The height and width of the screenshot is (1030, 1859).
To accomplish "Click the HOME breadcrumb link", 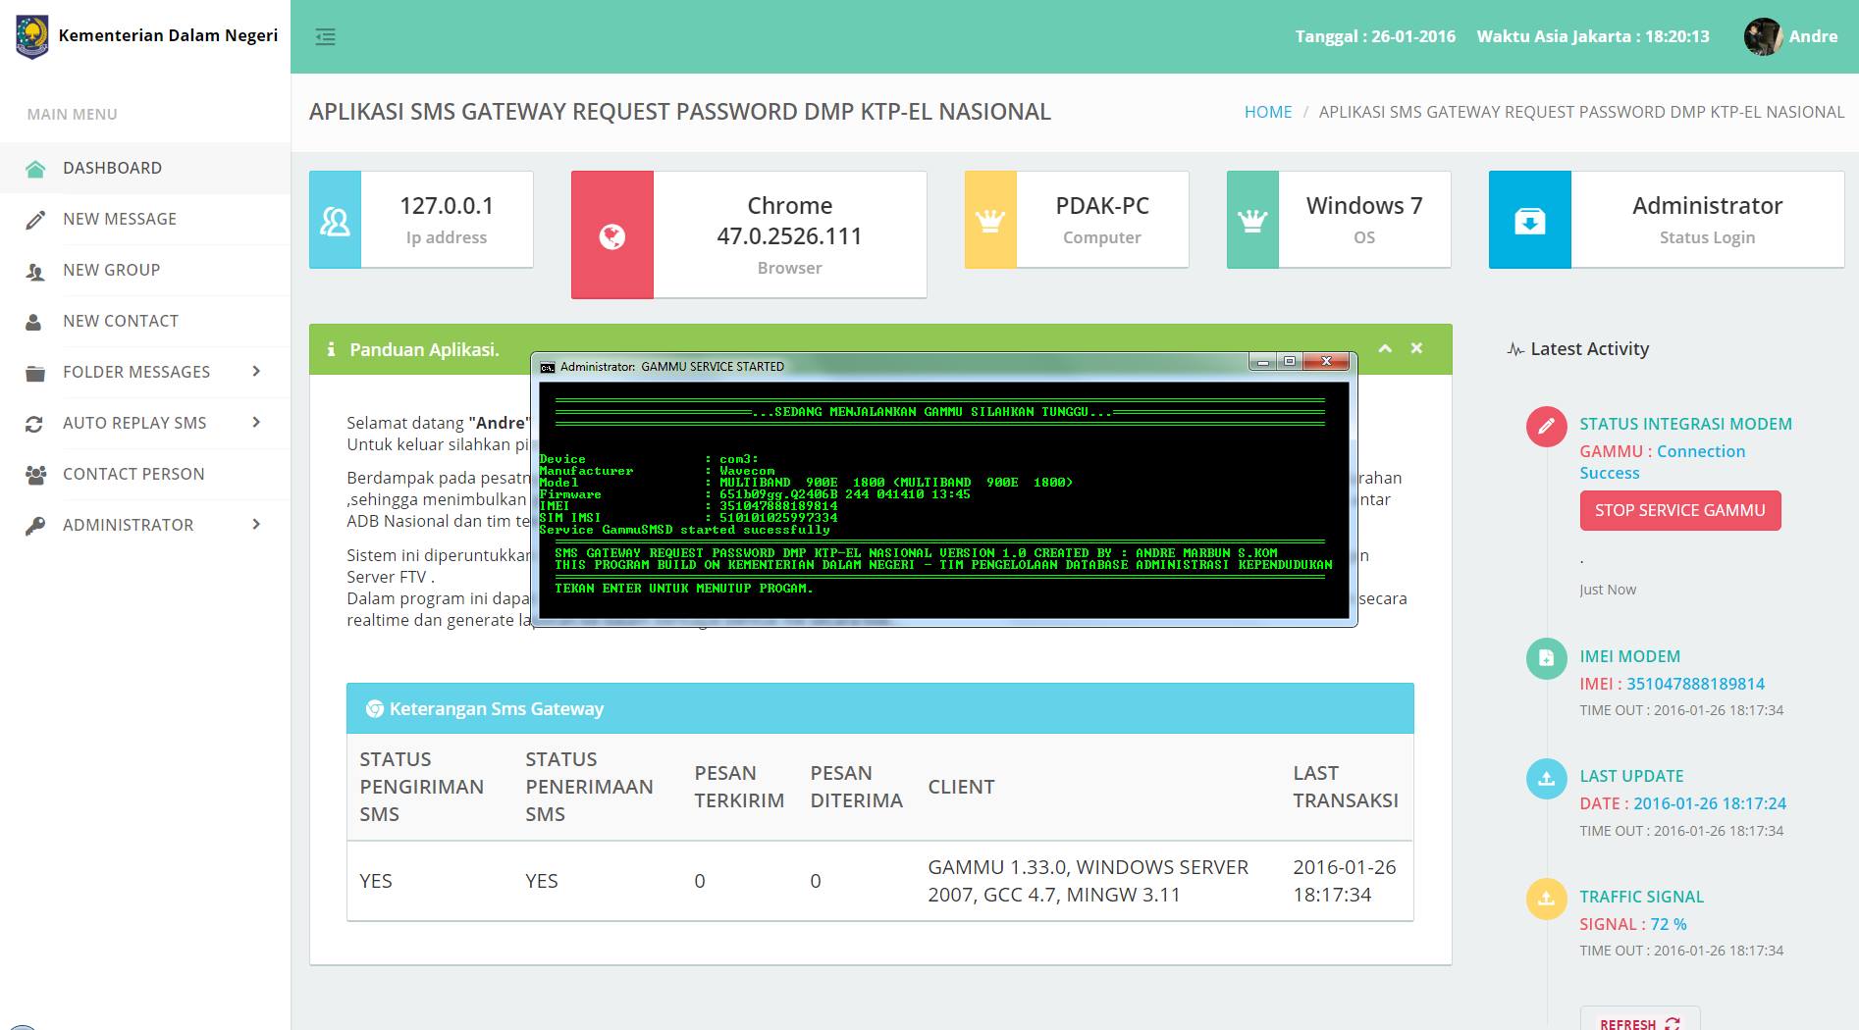I will click(1268, 112).
